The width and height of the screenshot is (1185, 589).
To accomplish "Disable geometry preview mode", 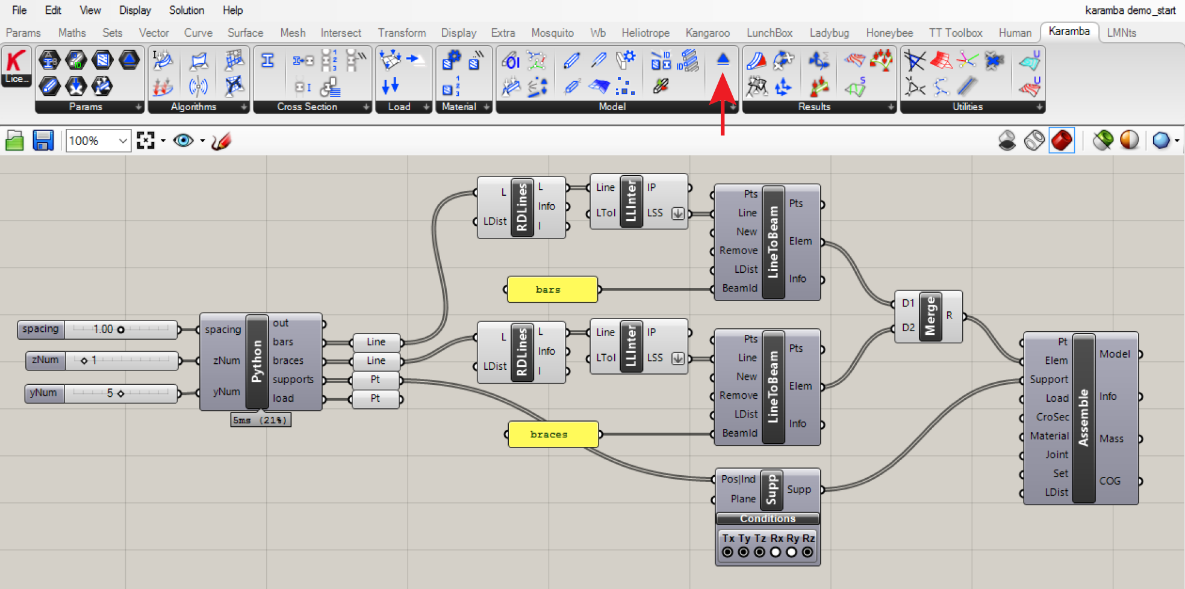I will coord(1007,141).
